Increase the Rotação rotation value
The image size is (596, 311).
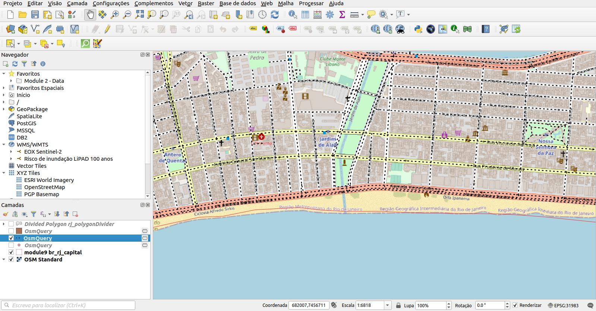507,304
